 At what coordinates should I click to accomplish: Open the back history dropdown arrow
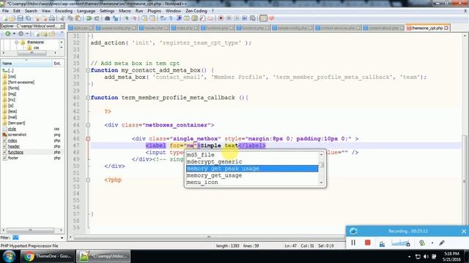point(14,34)
